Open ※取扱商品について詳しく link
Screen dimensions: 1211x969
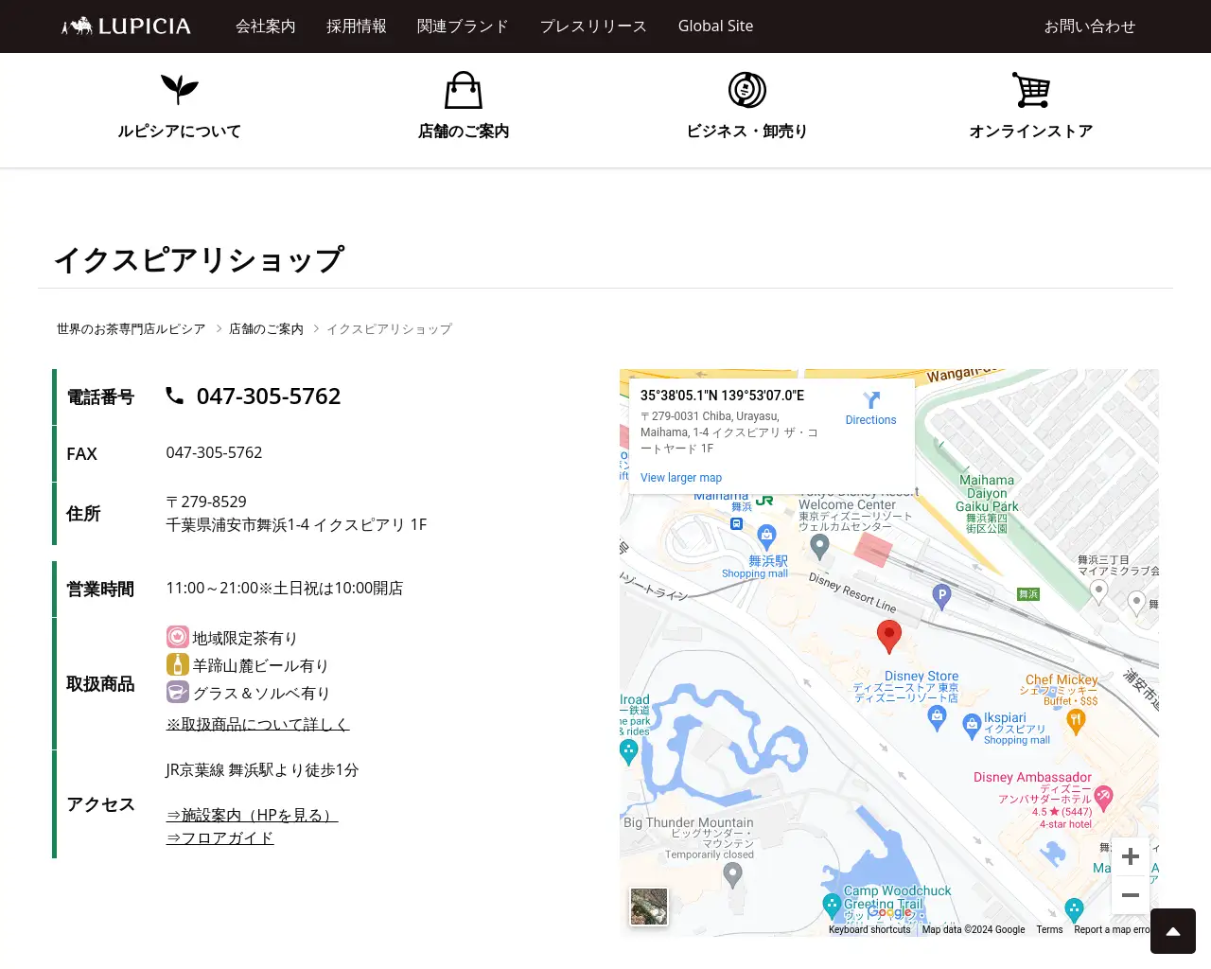(258, 724)
